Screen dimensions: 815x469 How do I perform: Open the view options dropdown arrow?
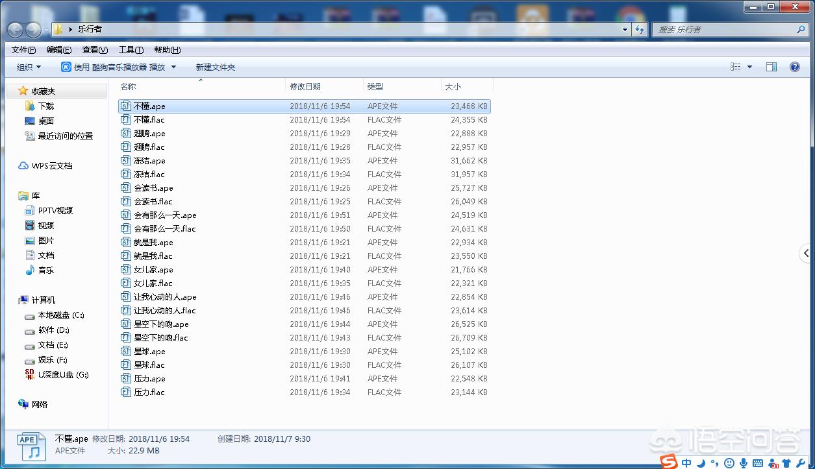(749, 67)
